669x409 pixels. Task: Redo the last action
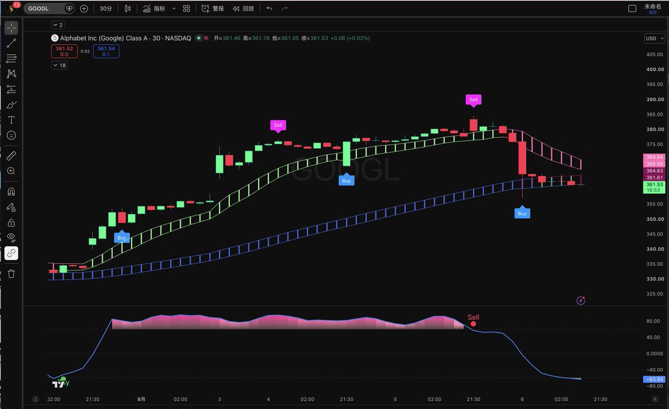285,9
